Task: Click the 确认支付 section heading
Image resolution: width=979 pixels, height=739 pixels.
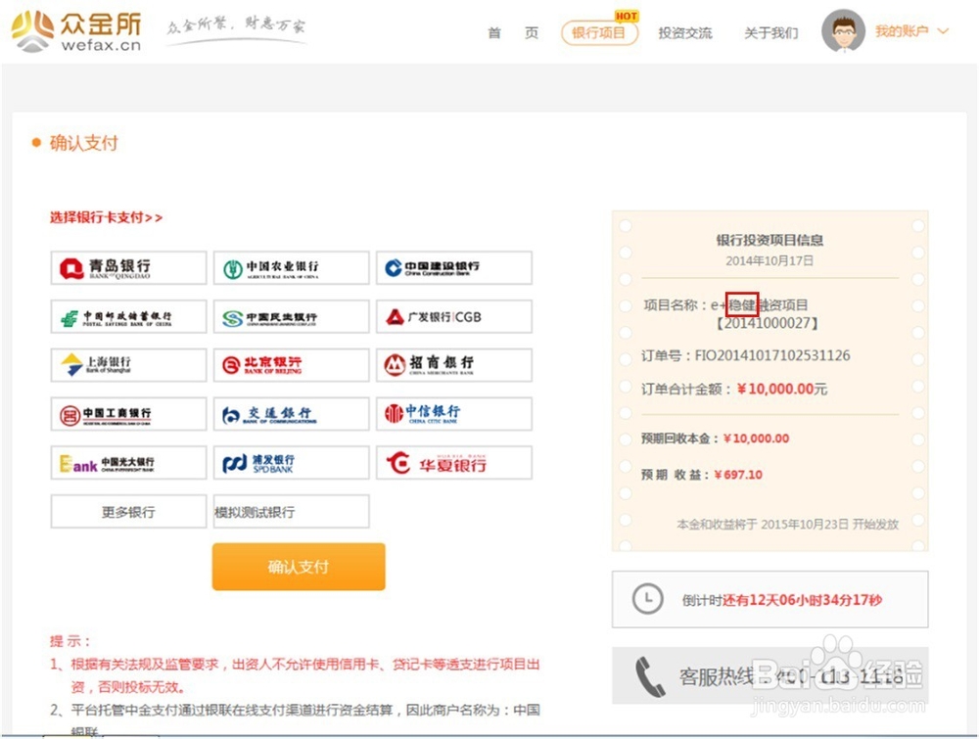Action: (x=83, y=143)
